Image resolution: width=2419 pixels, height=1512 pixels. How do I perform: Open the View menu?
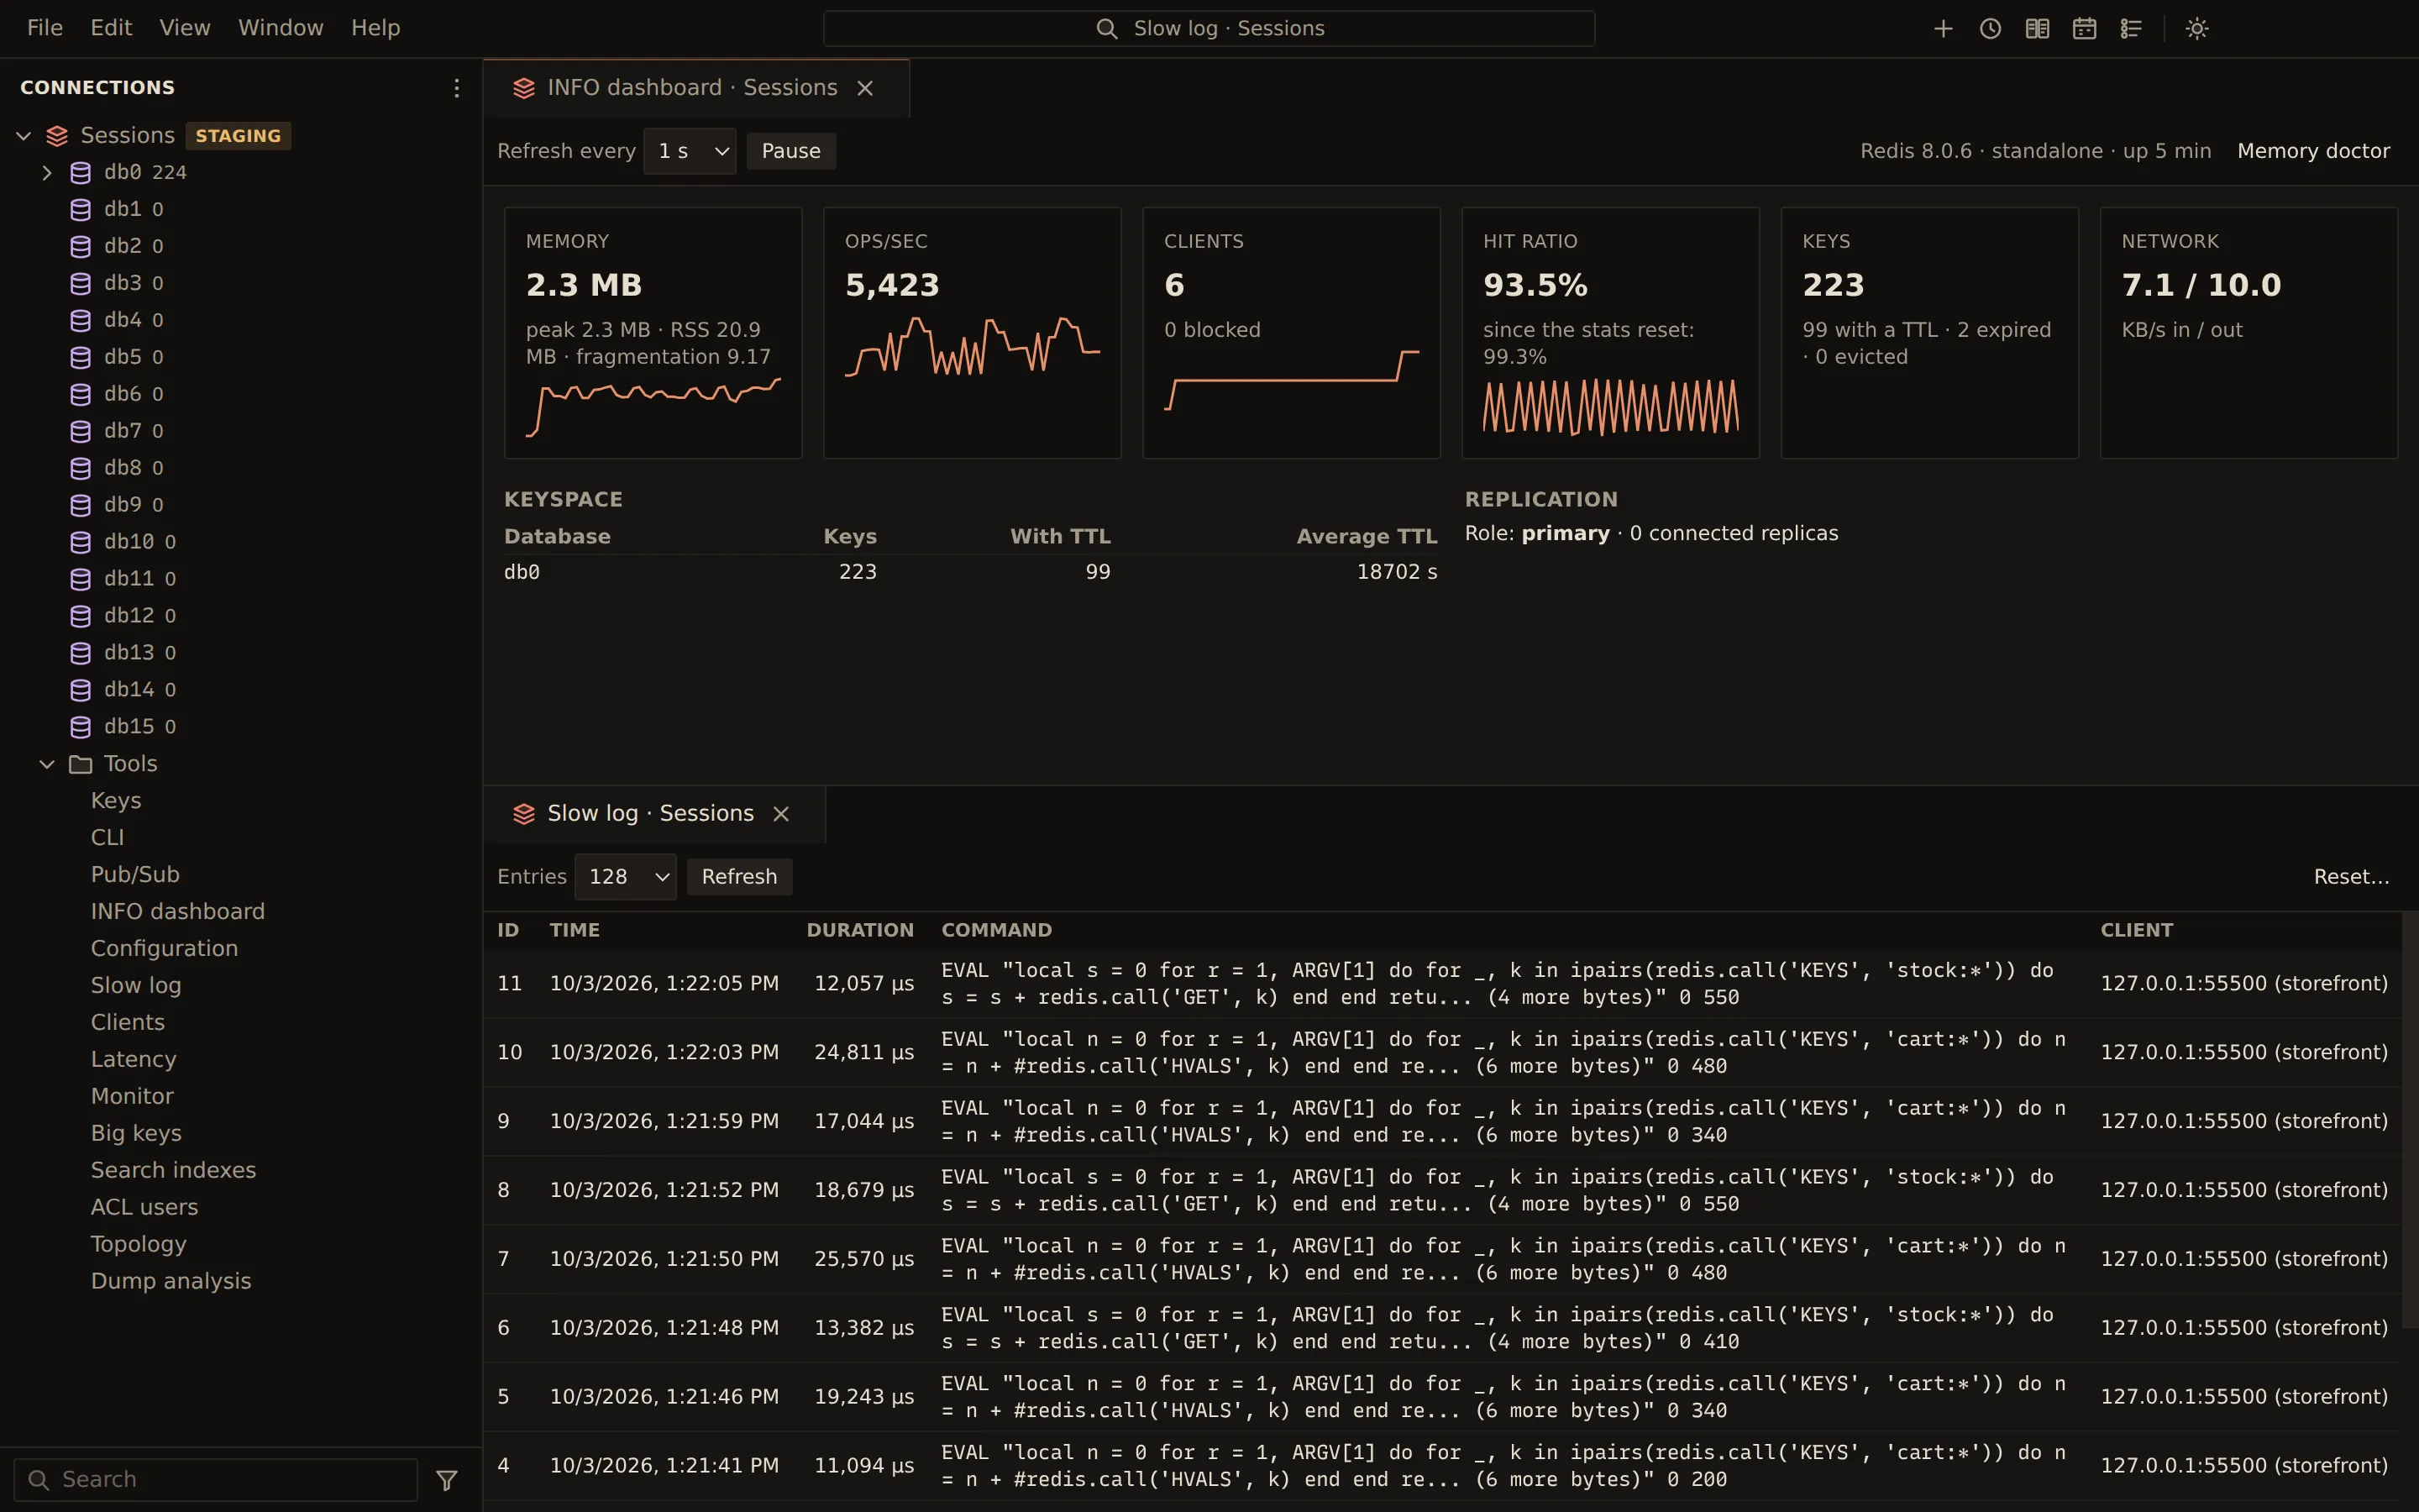[x=185, y=28]
